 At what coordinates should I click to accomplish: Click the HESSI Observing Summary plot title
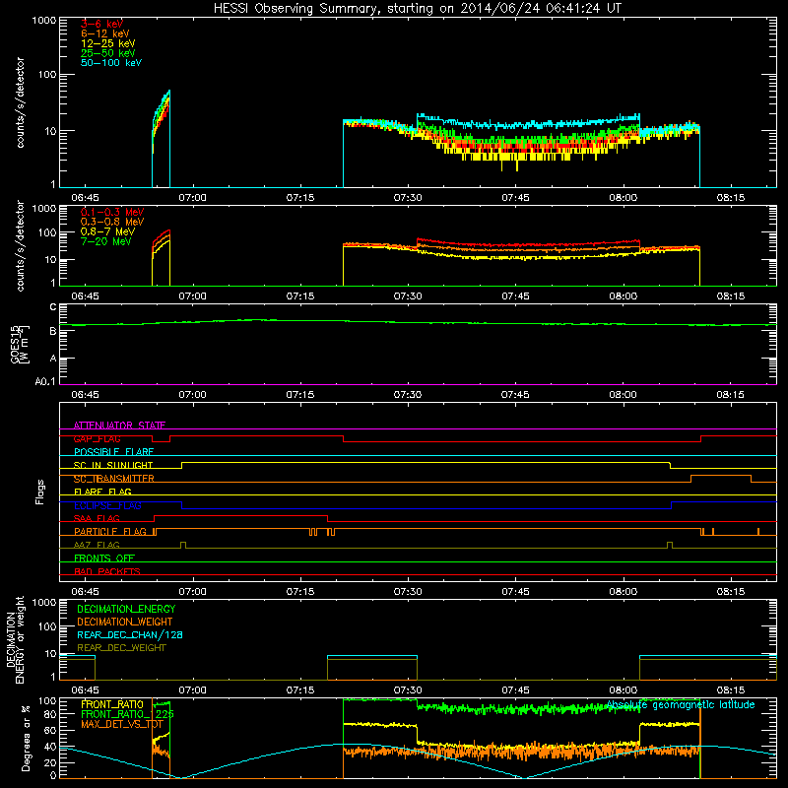pyautogui.click(x=418, y=8)
